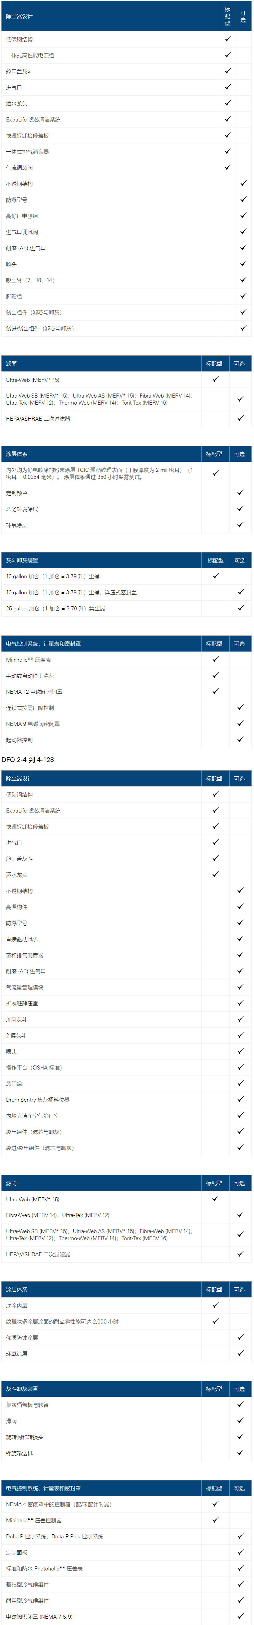Click the checkmark for 操作平台（OSHA 标准）
The height and width of the screenshot is (1625, 254).
[240, 1067]
